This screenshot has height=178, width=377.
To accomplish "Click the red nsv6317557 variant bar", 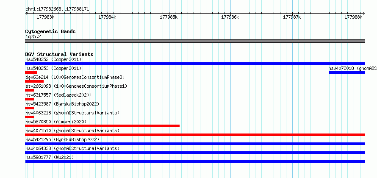I will click(29, 99).
